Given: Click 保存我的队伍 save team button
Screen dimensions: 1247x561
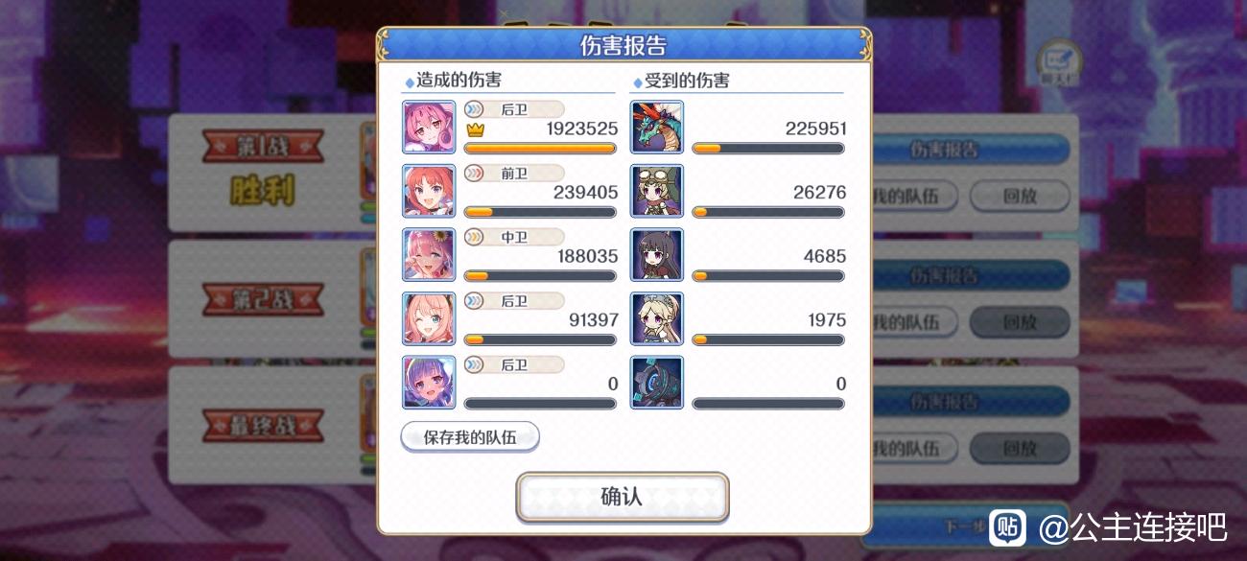Looking at the screenshot, I should [470, 437].
